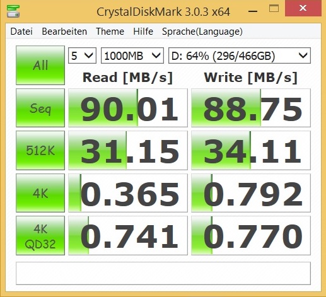This screenshot has width=326, height=297.
Task: Click the empty comment field at bottom
Action: coord(163,273)
